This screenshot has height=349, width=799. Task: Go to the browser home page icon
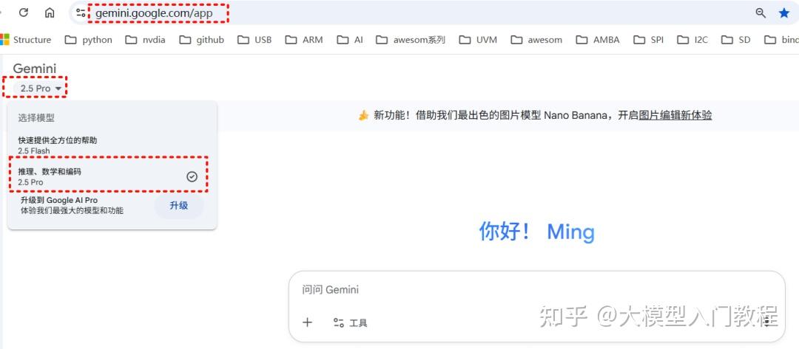pyautogui.click(x=50, y=13)
